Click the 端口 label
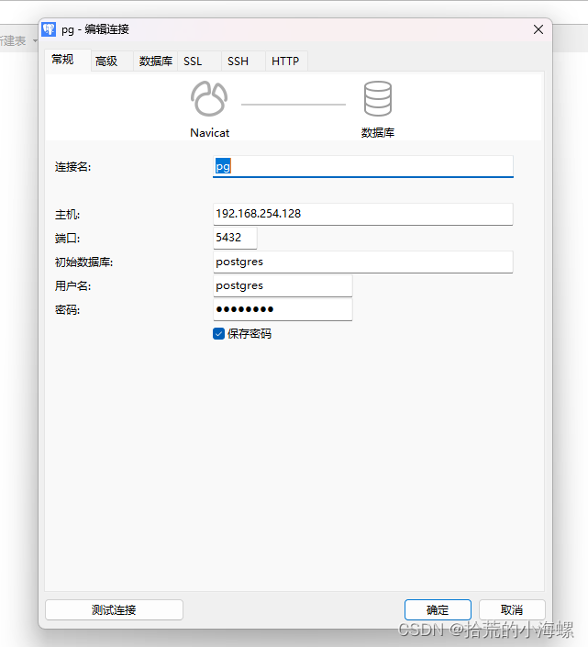The height and width of the screenshot is (647, 588). [x=67, y=238]
